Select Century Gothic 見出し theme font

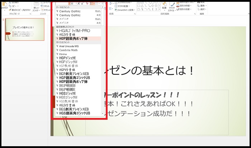click(78, 11)
